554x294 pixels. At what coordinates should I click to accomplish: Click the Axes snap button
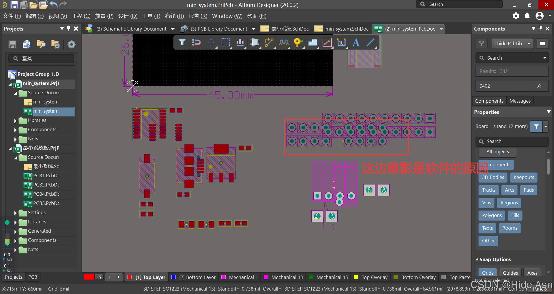pos(532,273)
